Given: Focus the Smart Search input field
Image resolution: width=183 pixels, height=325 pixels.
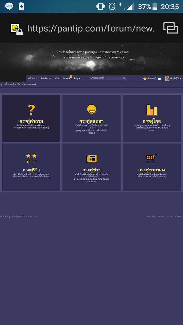Looking at the screenshot, I should pos(106,78).
